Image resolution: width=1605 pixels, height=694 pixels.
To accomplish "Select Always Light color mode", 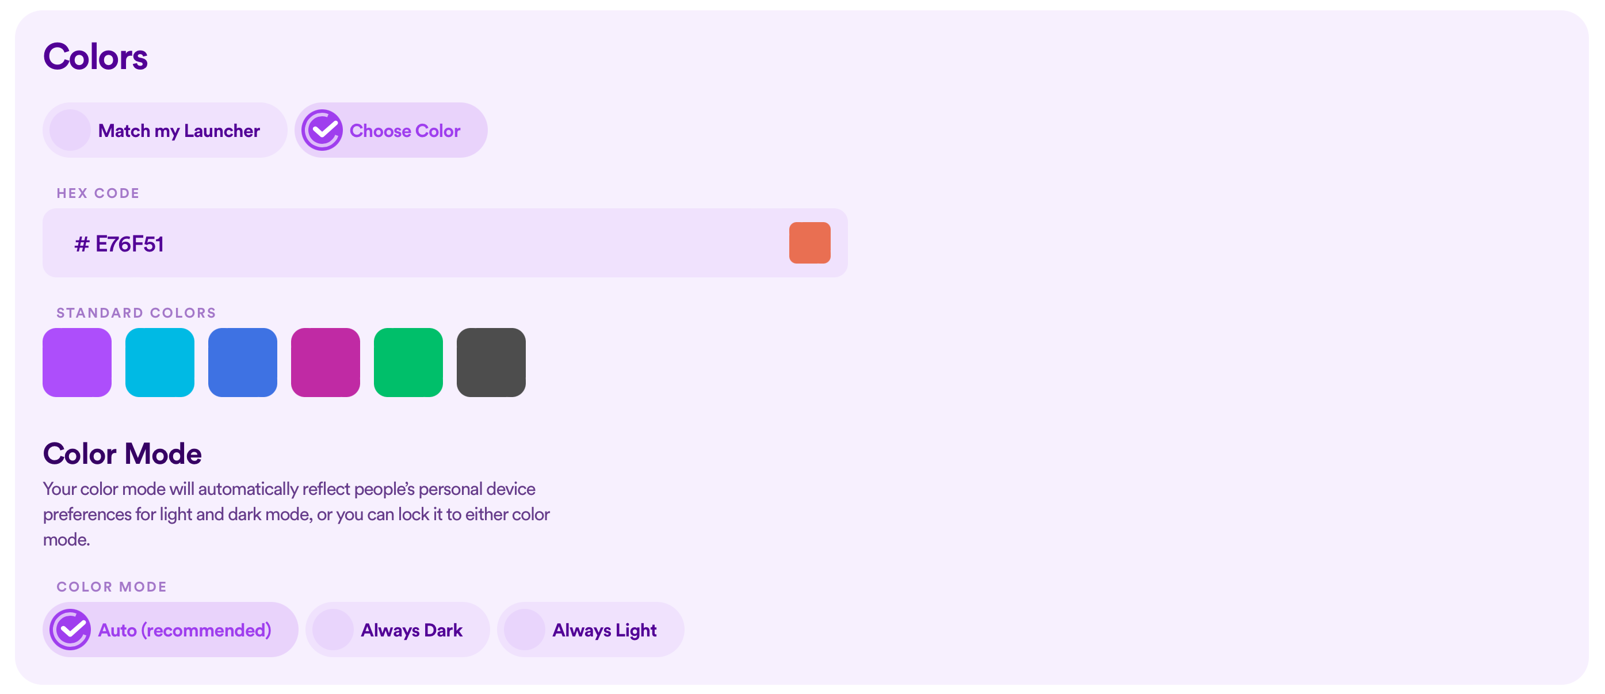I will tap(591, 629).
